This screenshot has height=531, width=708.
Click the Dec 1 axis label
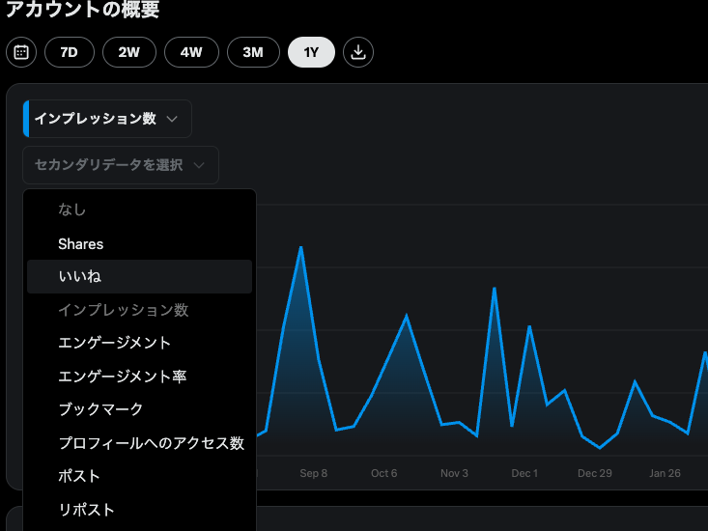coord(524,473)
